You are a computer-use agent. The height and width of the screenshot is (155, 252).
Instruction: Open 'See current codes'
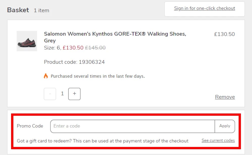tap(218, 140)
